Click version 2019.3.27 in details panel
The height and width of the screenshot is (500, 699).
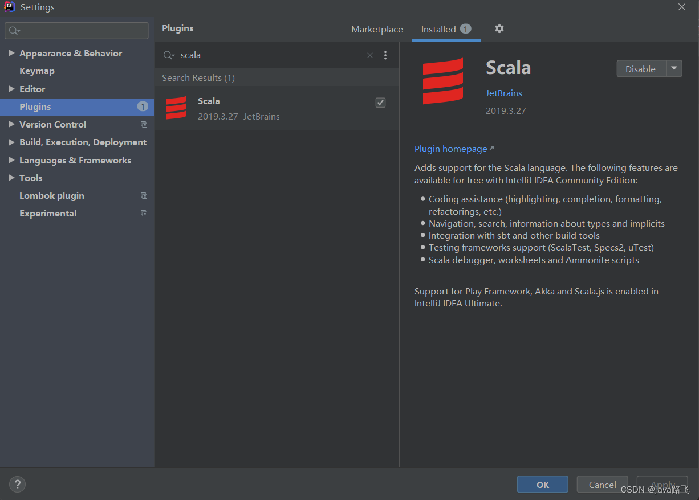click(x=506, y=110)
